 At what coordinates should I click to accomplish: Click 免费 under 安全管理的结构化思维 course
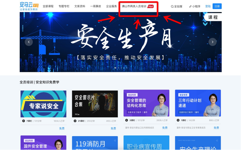165,128
